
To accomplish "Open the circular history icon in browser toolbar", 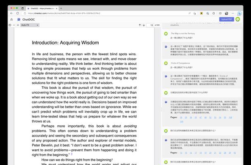I will pos(213,13).
